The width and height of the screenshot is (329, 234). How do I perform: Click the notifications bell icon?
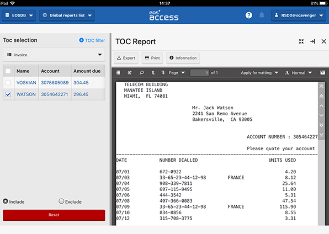pos(262,15)
